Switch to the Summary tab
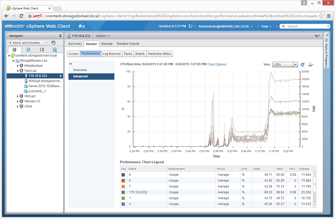 pos(75,44)
